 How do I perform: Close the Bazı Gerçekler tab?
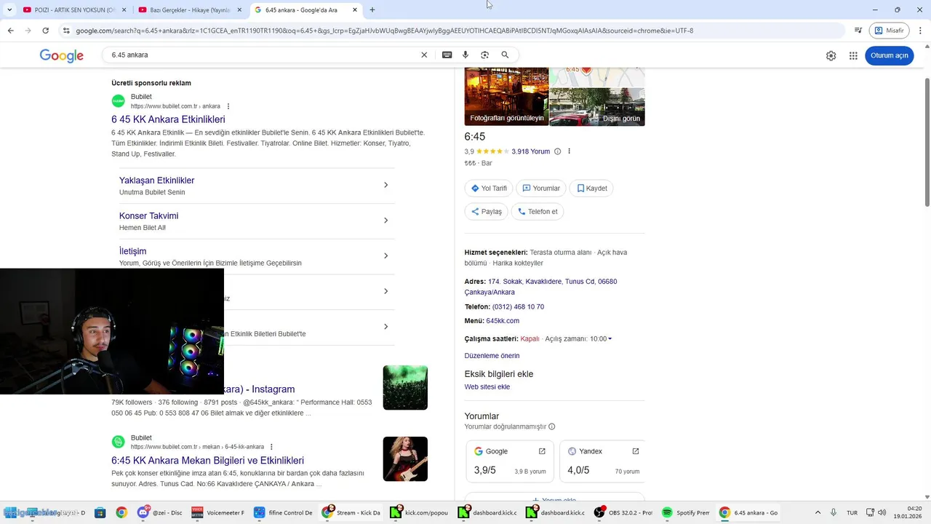click(239, 10)
